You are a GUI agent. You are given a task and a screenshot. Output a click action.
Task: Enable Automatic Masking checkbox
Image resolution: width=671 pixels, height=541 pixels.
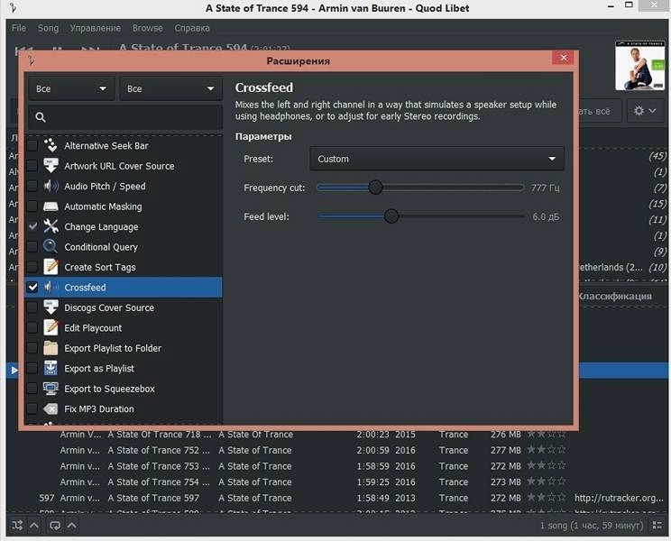pos(32,206)
